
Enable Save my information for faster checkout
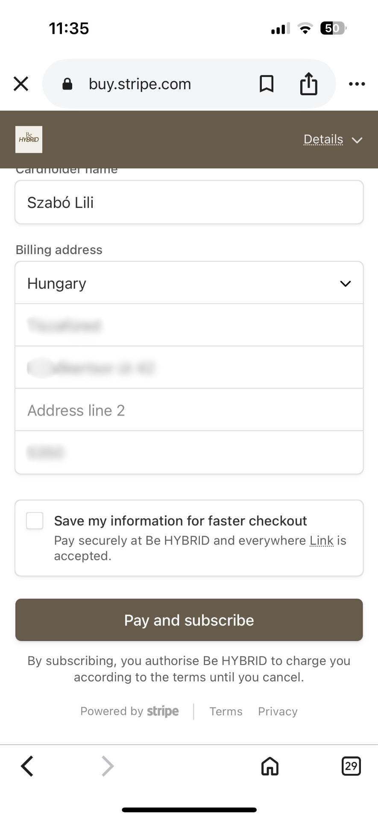coord(35,521)
